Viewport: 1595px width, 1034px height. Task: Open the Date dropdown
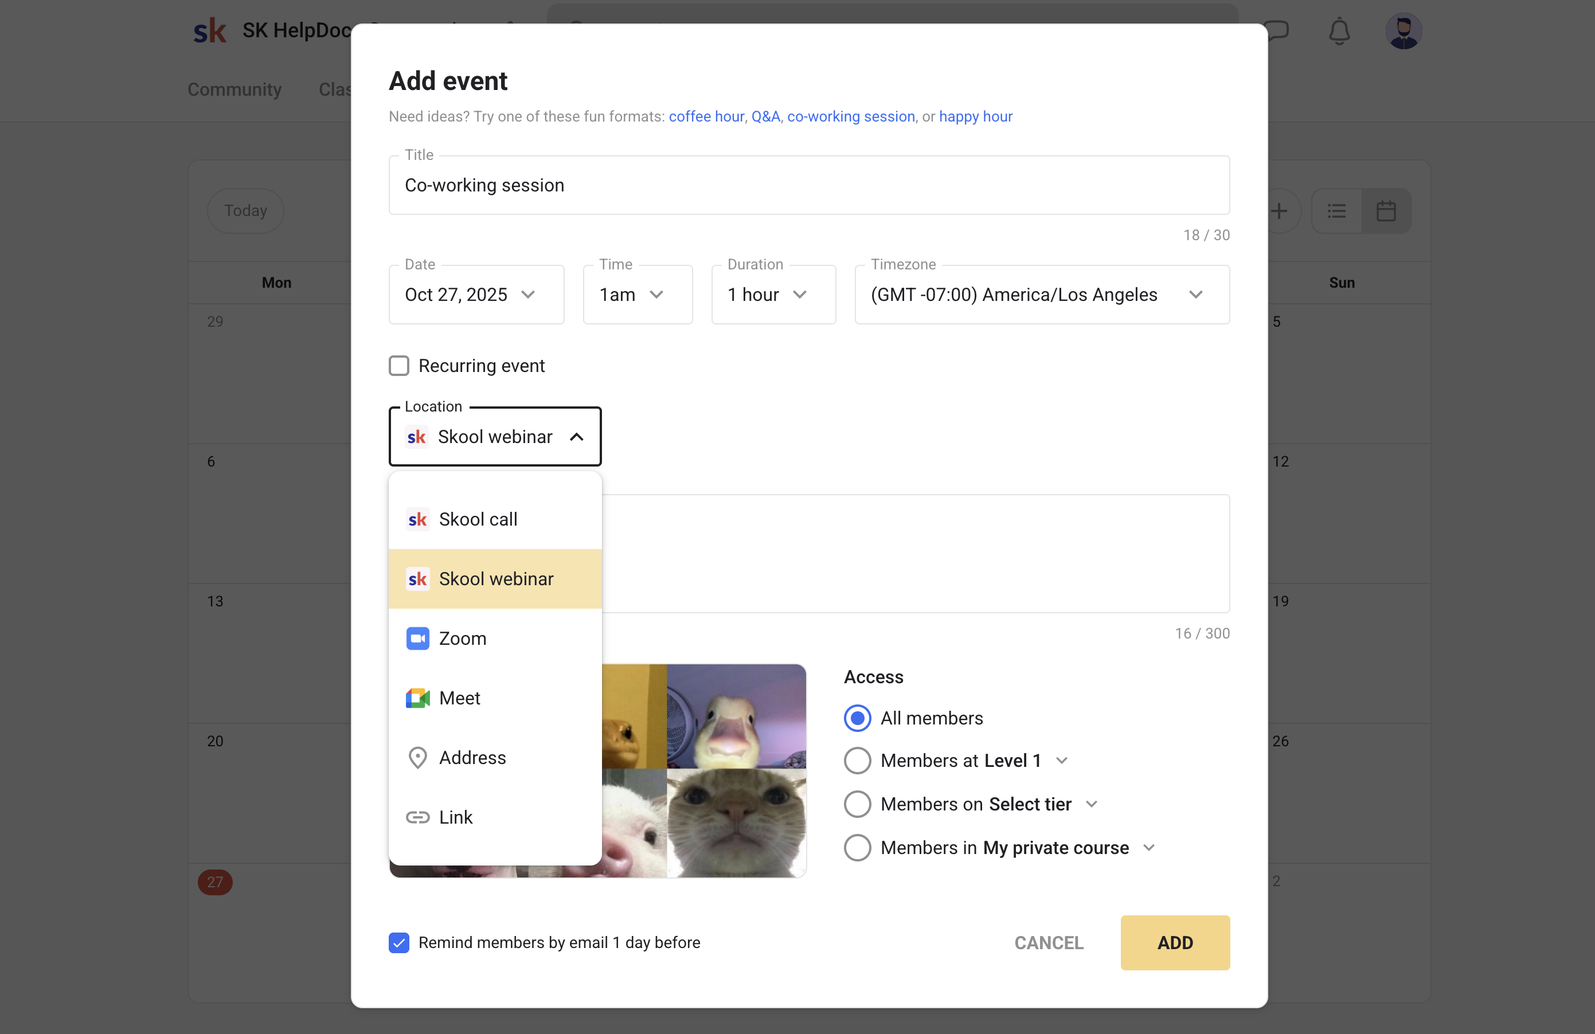pos(476,295)
